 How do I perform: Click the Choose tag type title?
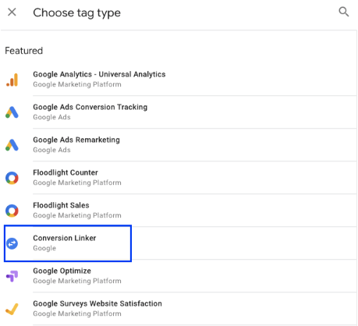click(76, 13)
